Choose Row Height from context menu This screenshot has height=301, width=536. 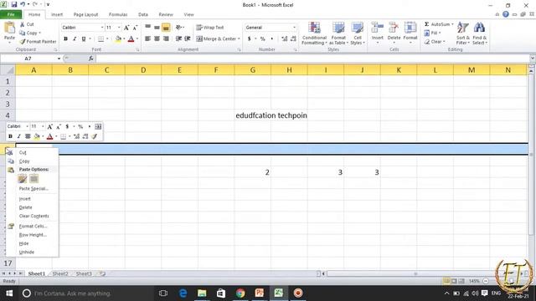pyautogui.click(x=32, y=235)
